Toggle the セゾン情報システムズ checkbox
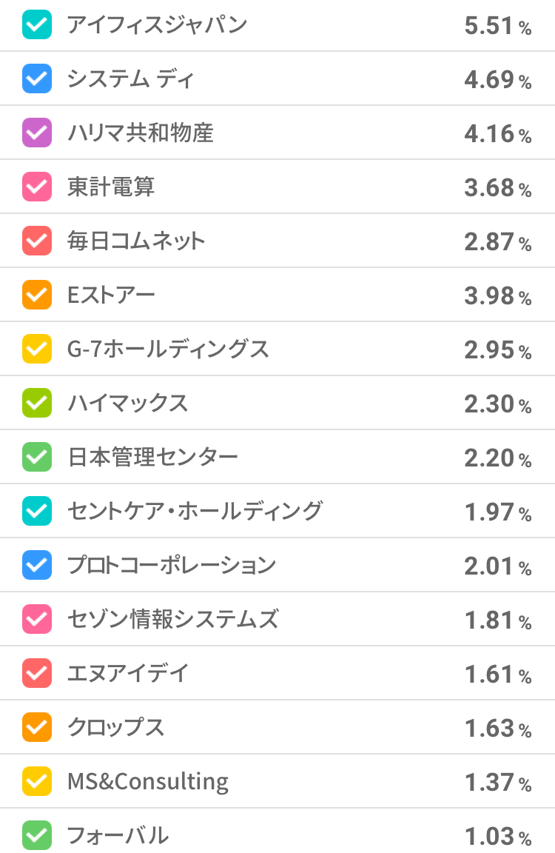This screenshot has height=853, width=555. point(37,620)
